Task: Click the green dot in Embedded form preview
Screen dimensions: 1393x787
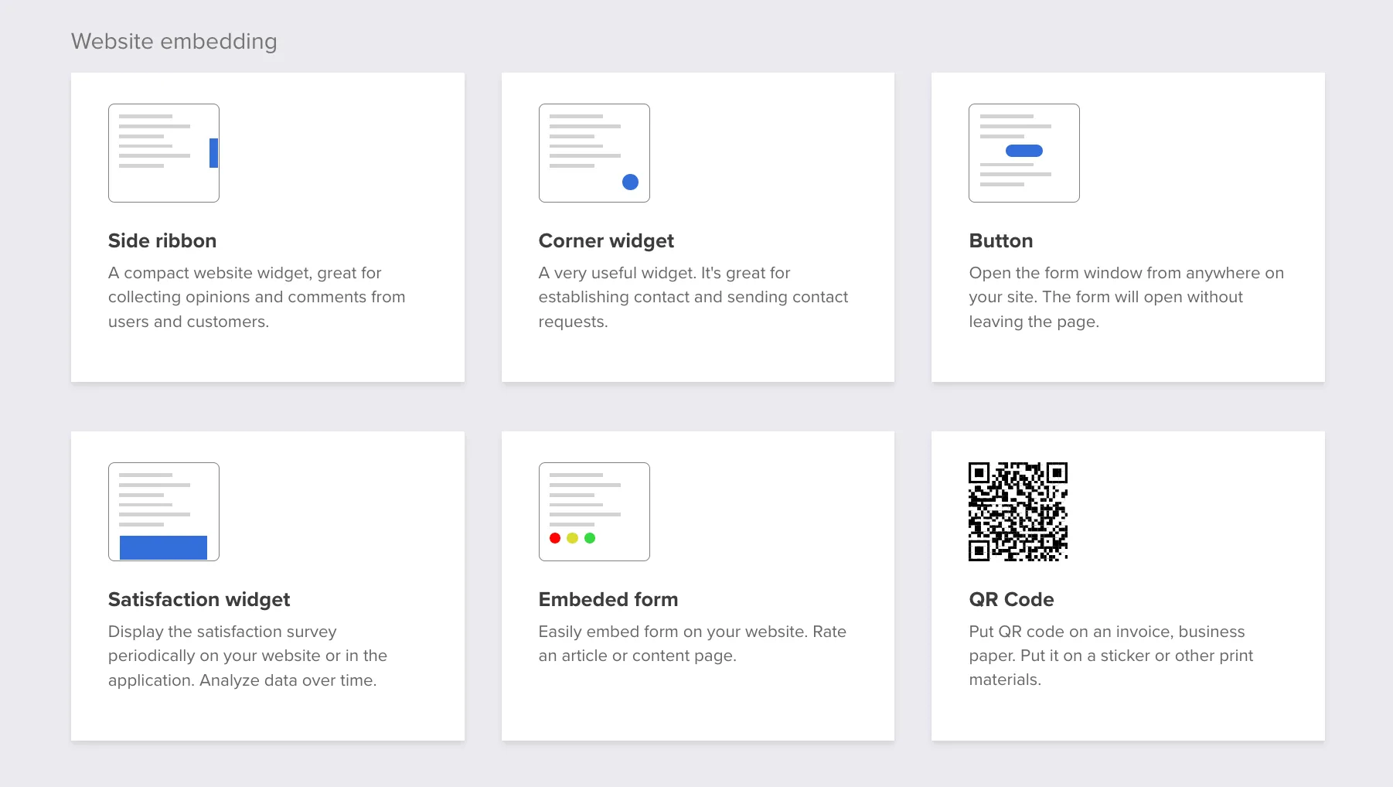Action: 591,537
